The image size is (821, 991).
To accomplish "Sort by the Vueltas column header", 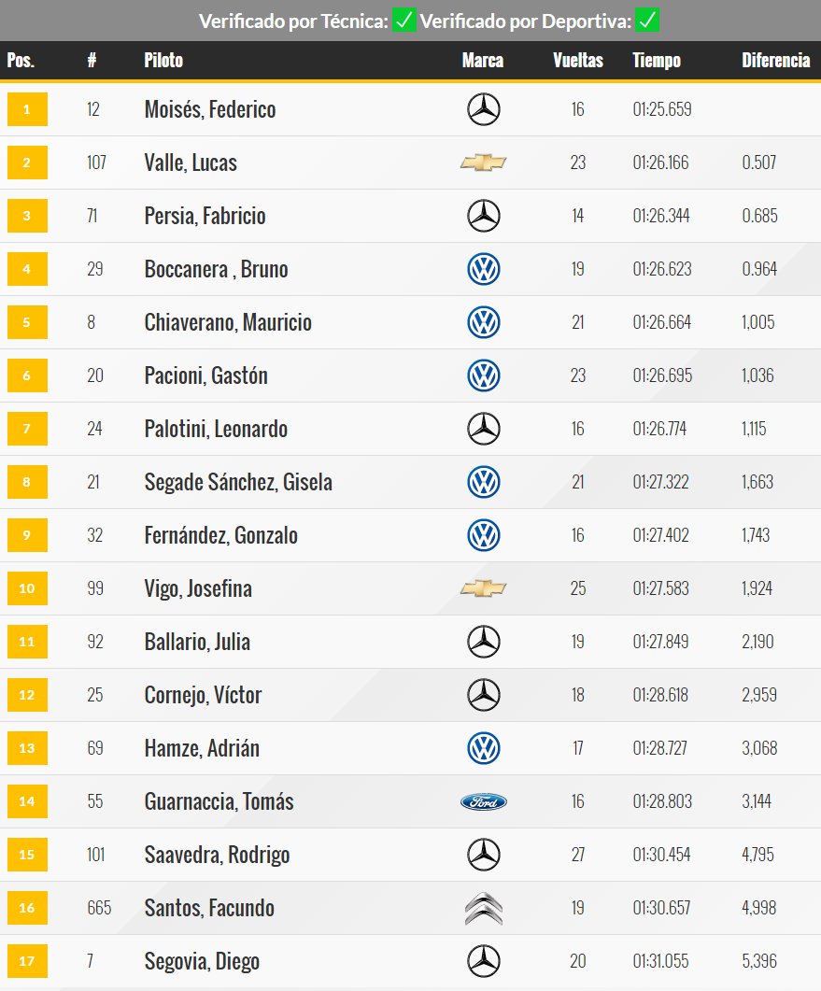I will coord(577,60).
